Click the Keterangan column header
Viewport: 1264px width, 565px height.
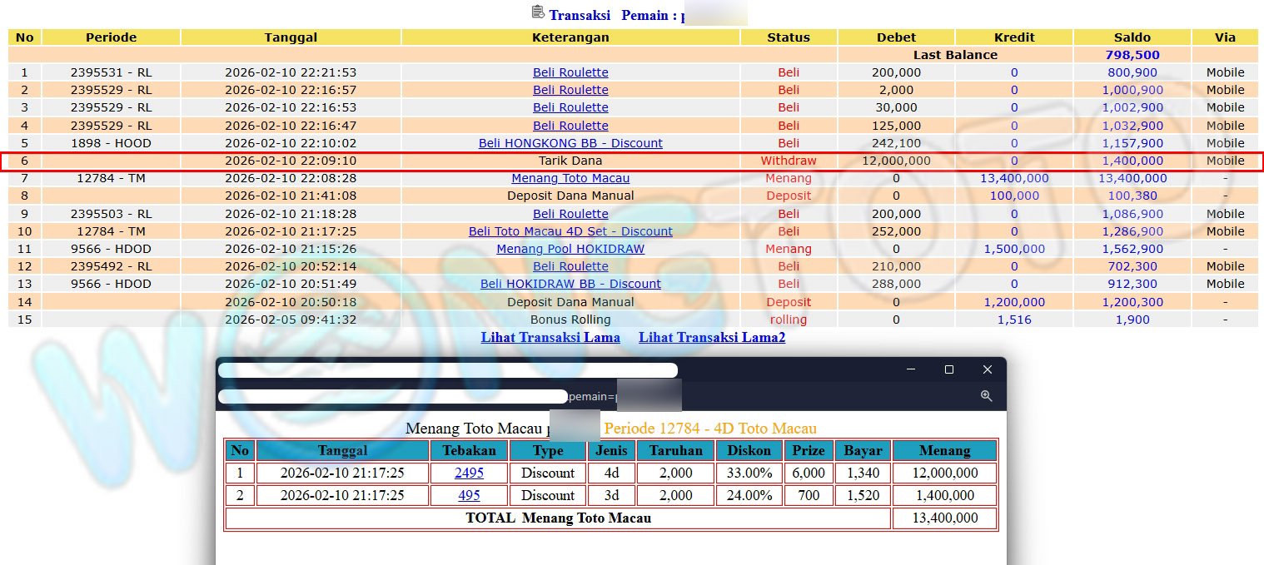tap(570, 37)
